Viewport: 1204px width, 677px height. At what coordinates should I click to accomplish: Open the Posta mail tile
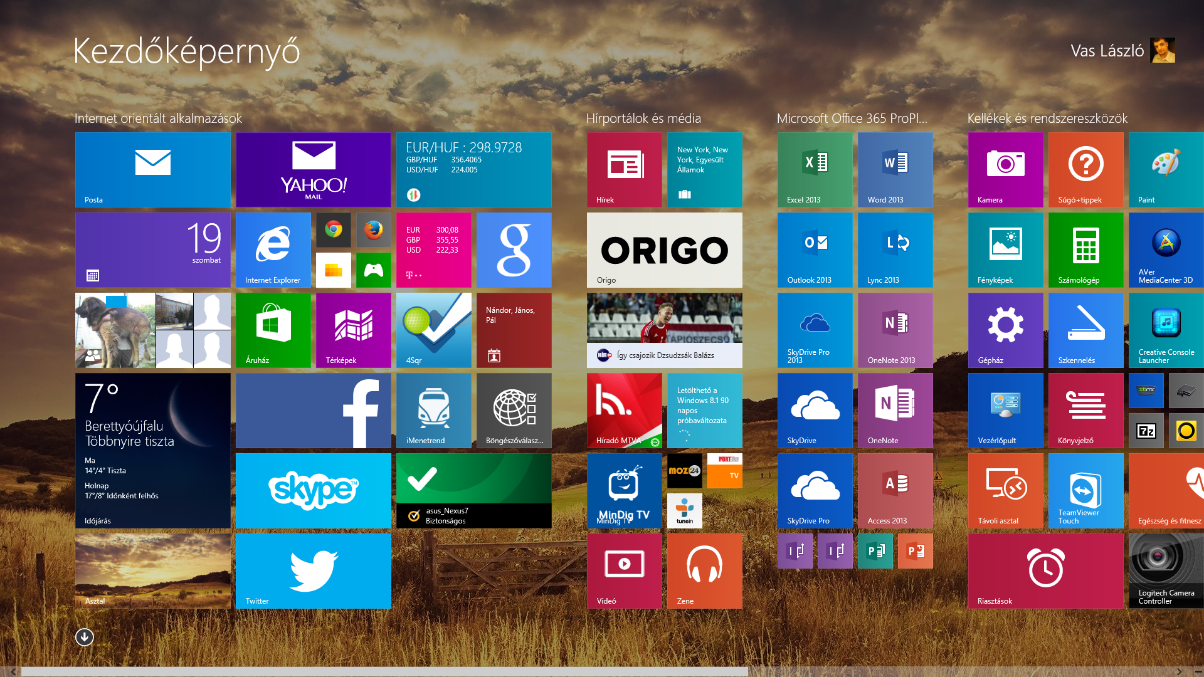152,170
